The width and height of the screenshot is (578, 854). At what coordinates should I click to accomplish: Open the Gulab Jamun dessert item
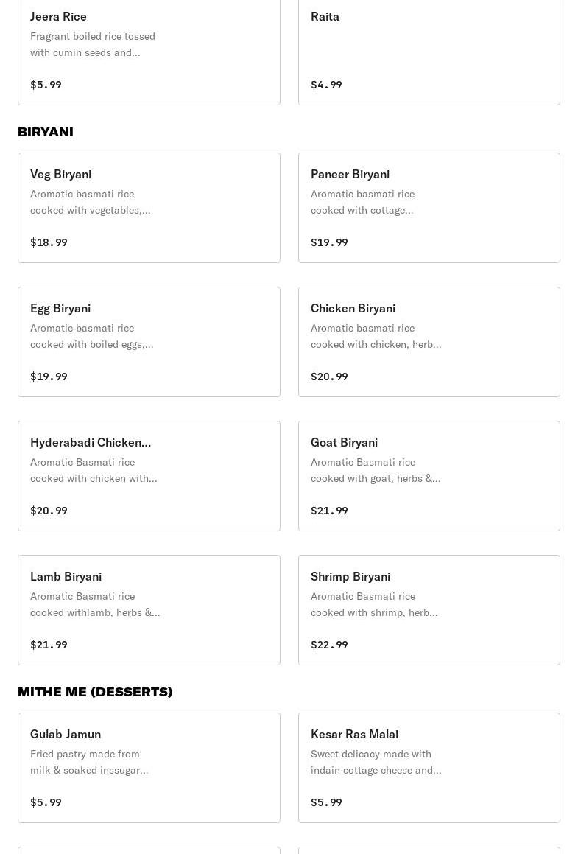click(66, 734)
